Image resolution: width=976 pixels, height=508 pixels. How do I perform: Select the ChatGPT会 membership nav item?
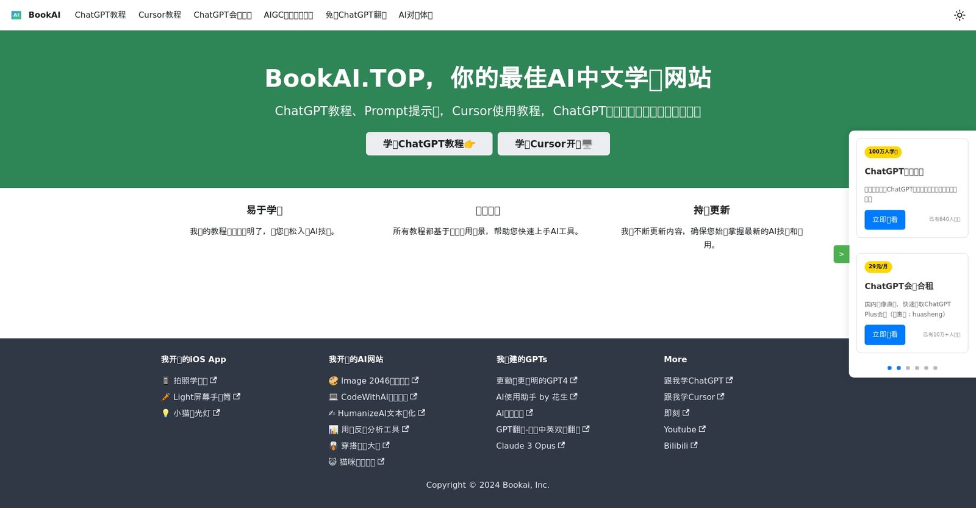pos(223,15)
